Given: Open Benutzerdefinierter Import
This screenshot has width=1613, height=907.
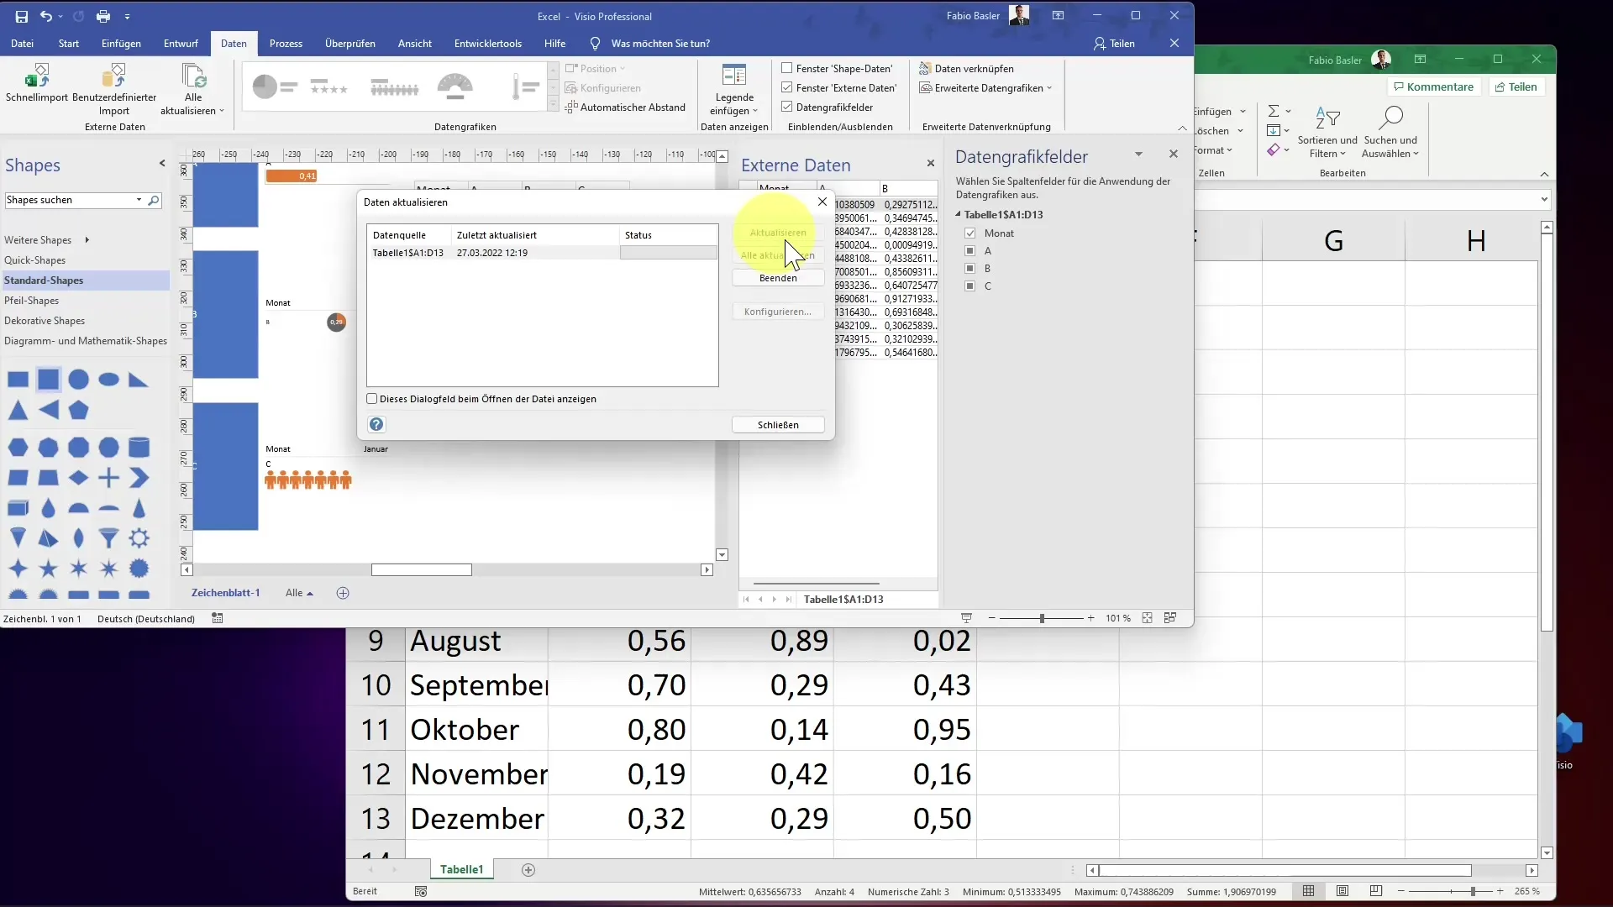Looking at the screenshot, I should [x=114, y=89].
